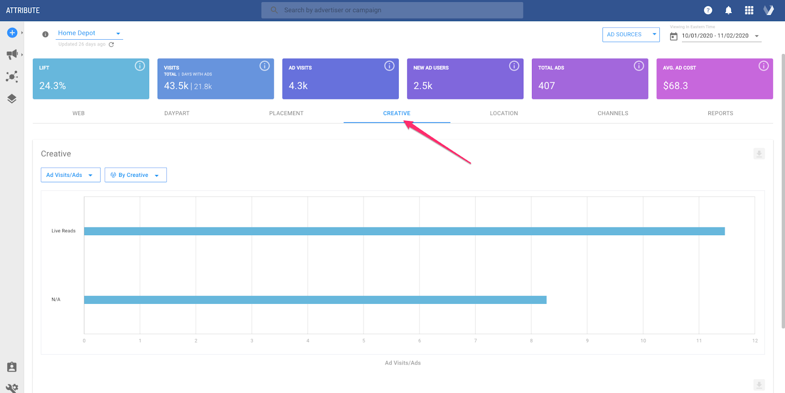This screenshot has height=393, width=785.
Task: Open the megaphone campaigns icon in sidebar
Action: coord(12,54)
